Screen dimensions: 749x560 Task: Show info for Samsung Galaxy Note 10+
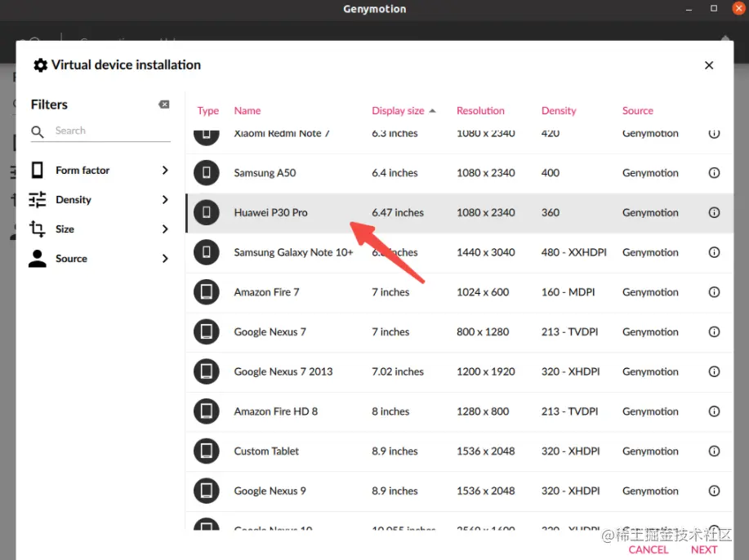714,252
